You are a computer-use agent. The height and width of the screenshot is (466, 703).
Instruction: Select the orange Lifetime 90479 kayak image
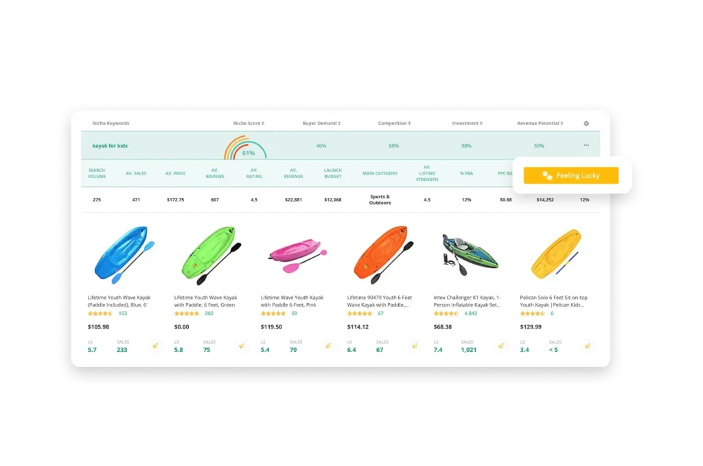click(383, 254)
